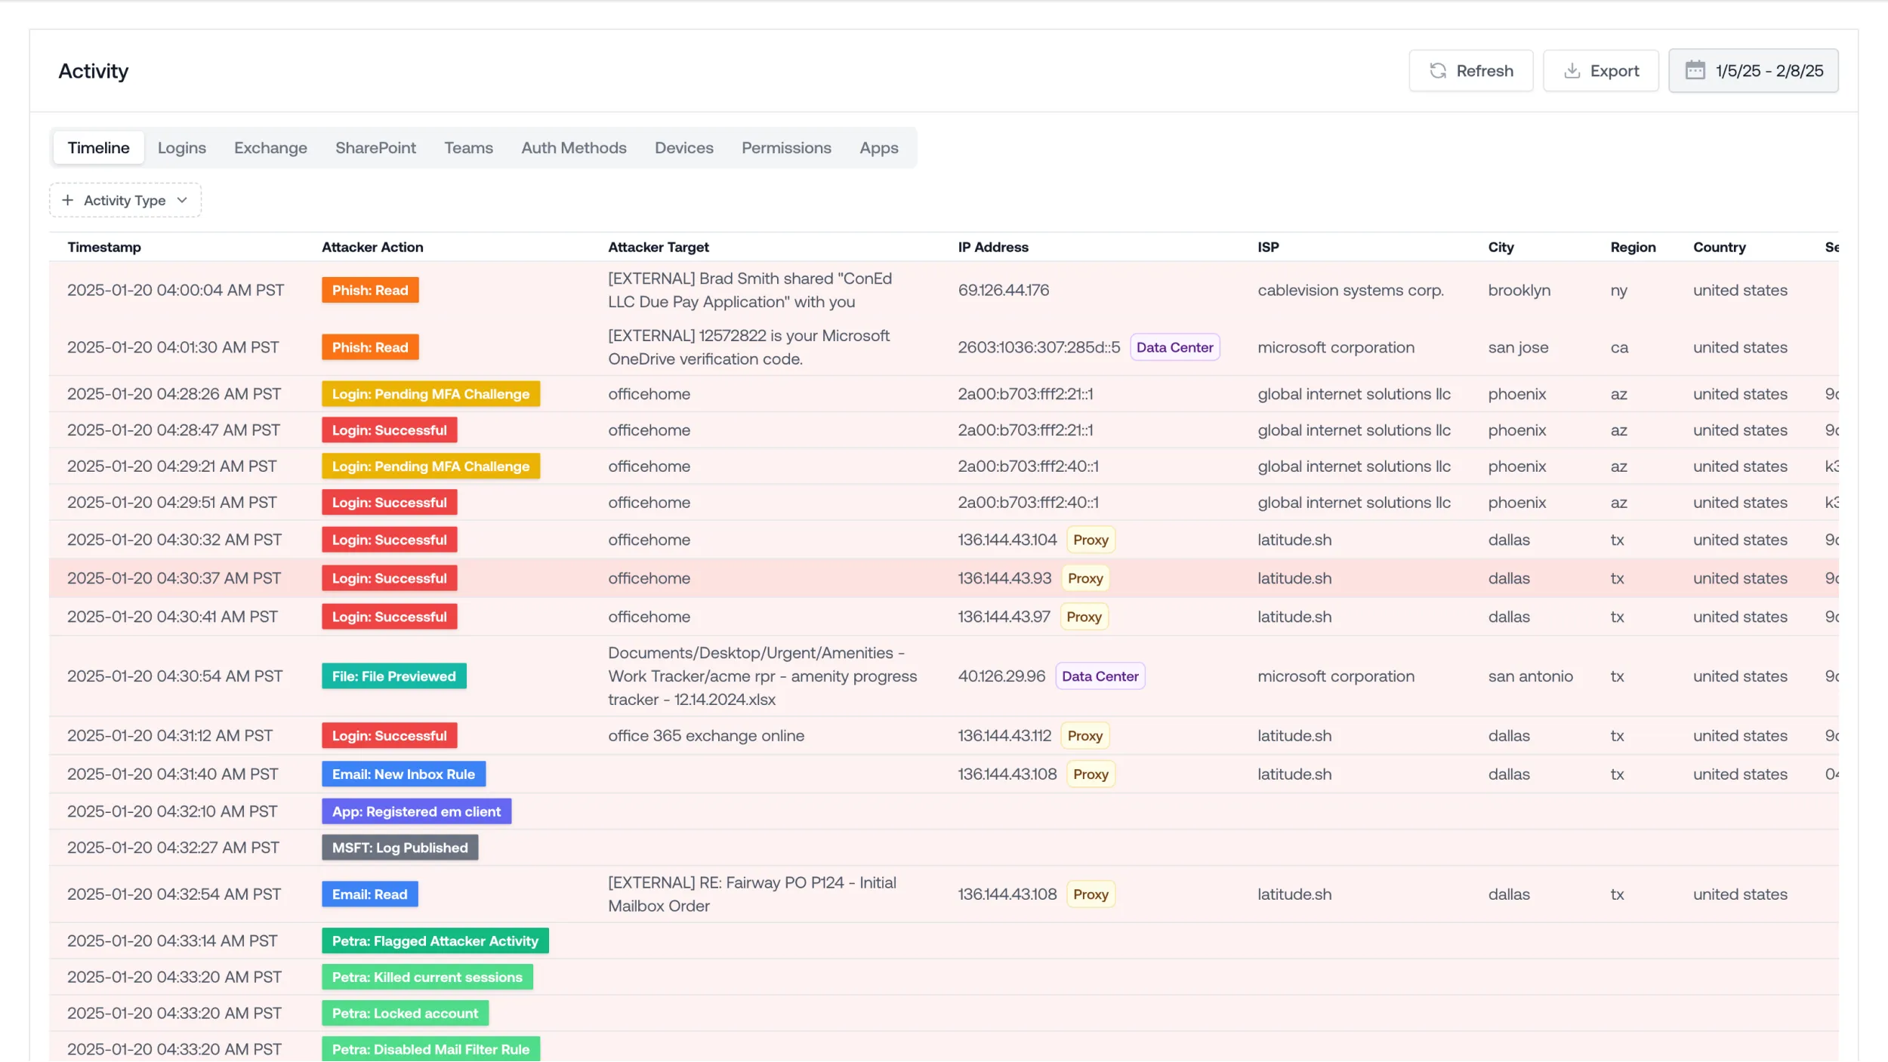Sort by the Timestamp column header
1888x1062 pixels.
point(104,247)
